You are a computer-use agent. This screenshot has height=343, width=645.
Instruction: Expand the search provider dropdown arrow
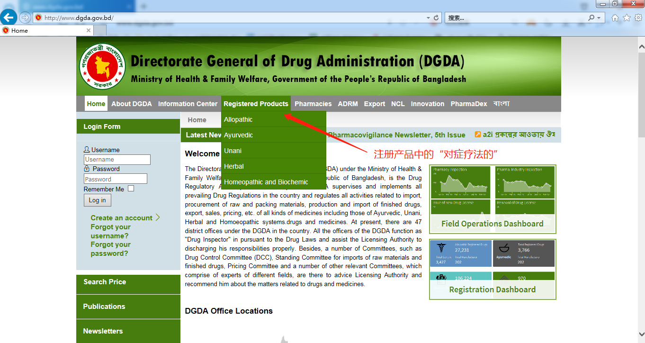[599, 18]
